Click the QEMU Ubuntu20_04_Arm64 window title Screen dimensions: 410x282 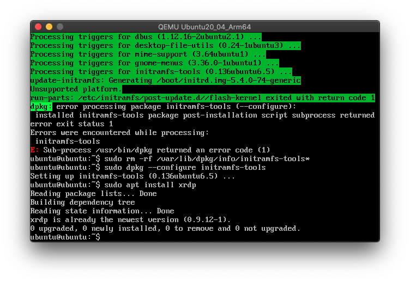pos(204,27)
